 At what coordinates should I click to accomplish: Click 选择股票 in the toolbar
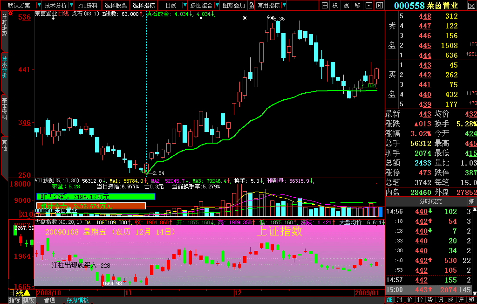tap(116, 6)
